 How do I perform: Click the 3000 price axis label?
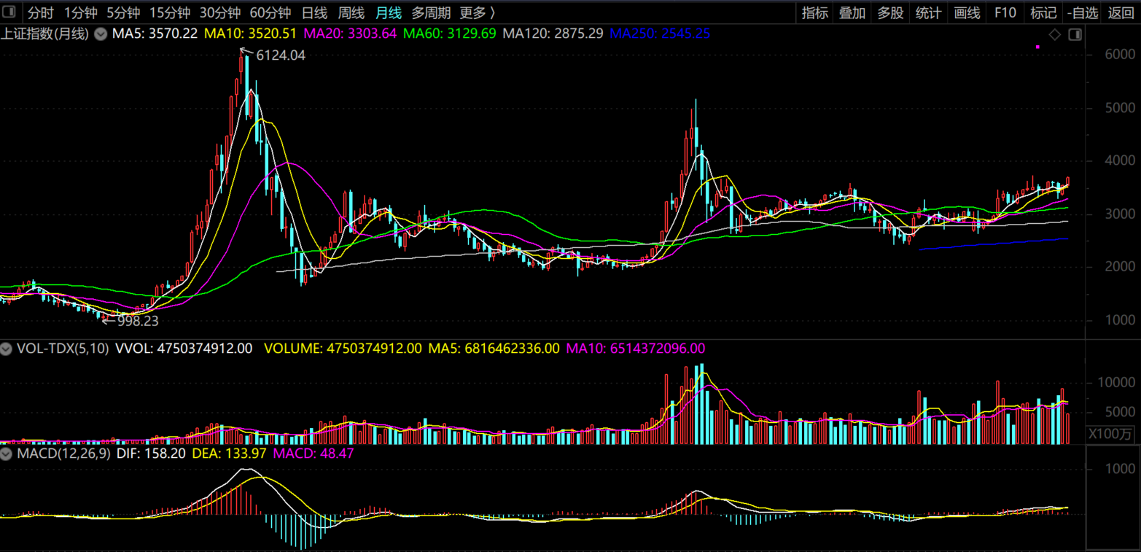click(1120, 214)
